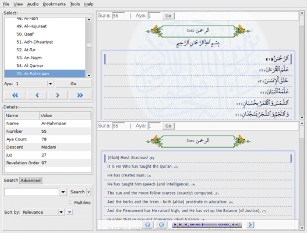Image resolution: width=307 pixels, height=233 pixels.
Task: Click the Aya field in translation pane
Action: (154, 126)
